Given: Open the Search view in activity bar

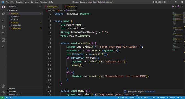Looking at the screenshot, I should click(x=3, y=14).
